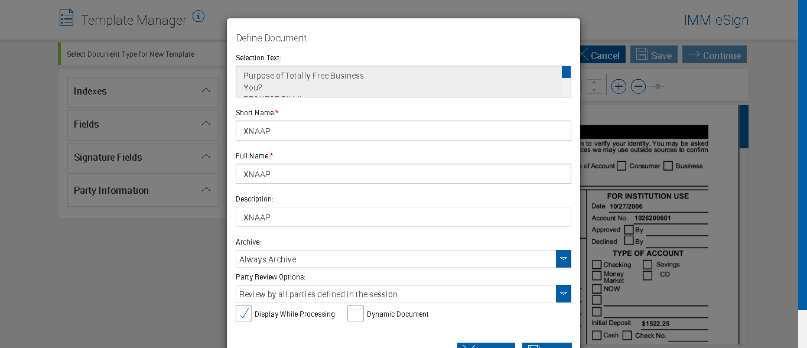Click the zoom in plus icon
This screenshot has height=348, width=807.
pyautogui.click(x=619, y=87)
